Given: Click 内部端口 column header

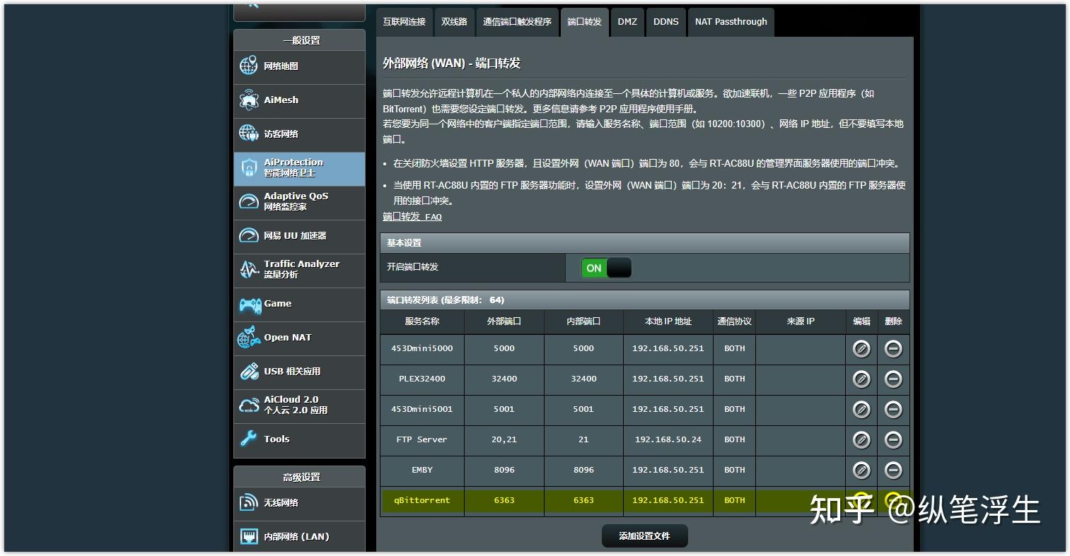Looking at the screenshot, I should (x=583, y=321).
